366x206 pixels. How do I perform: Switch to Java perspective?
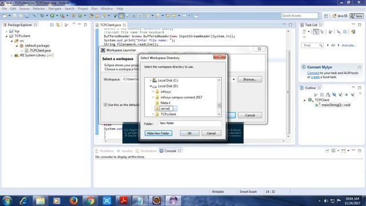point(357,16)
